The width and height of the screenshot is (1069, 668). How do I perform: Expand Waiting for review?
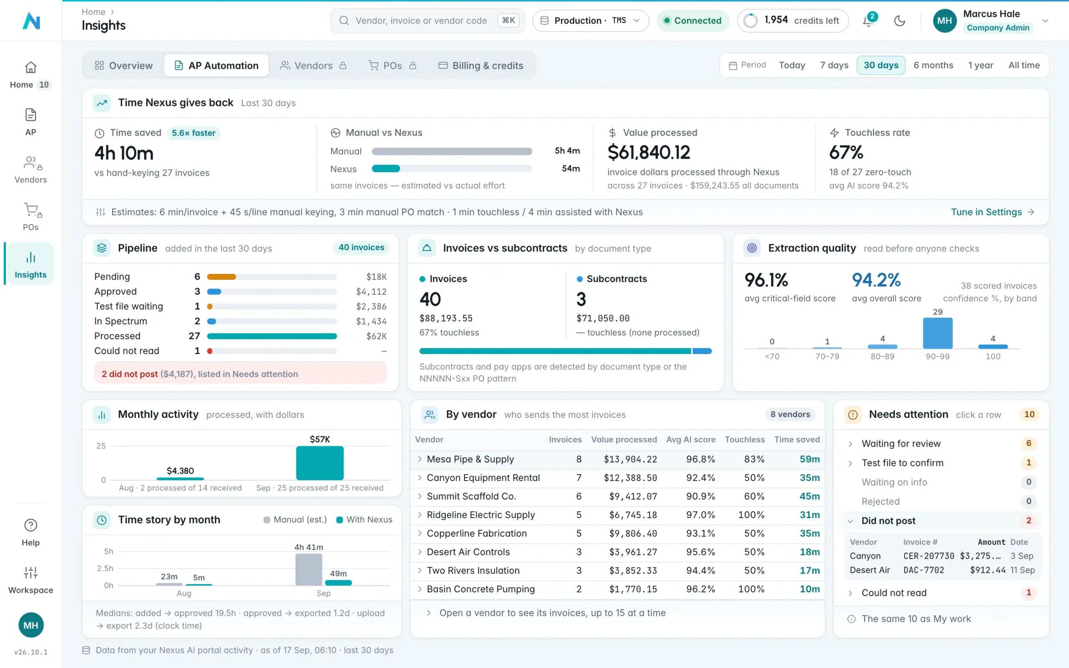point(941,443)
